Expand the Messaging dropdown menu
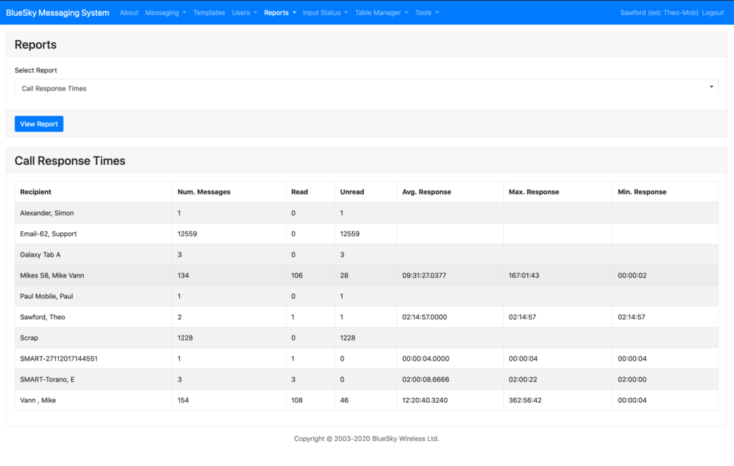 (x=166, y=13)
